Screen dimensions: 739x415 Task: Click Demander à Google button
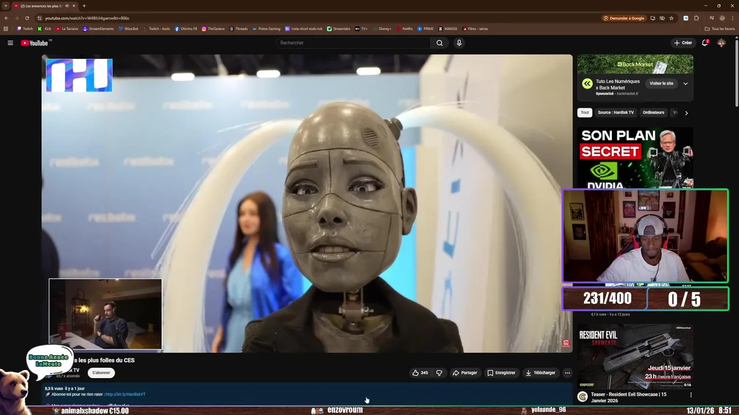[x=624, y=18]
